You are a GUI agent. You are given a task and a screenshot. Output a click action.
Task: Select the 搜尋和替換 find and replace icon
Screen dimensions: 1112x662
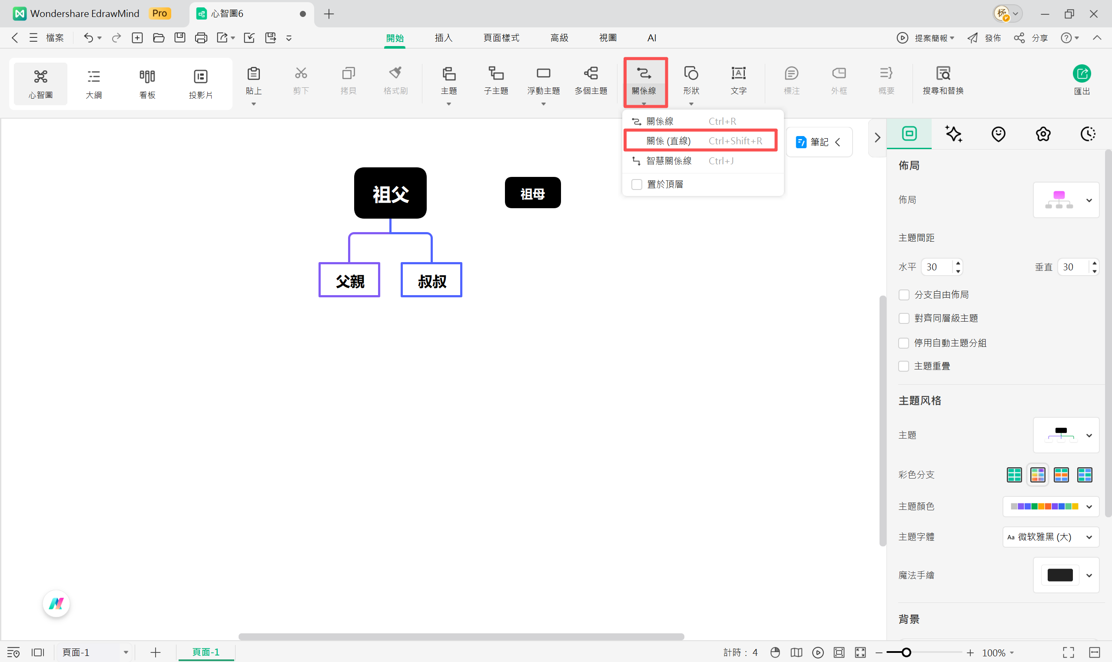point(943,73)
